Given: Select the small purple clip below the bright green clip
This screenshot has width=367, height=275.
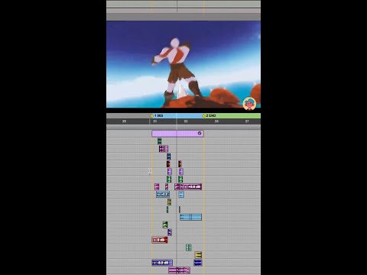Looking at the screenshot, I should [170, 232].
